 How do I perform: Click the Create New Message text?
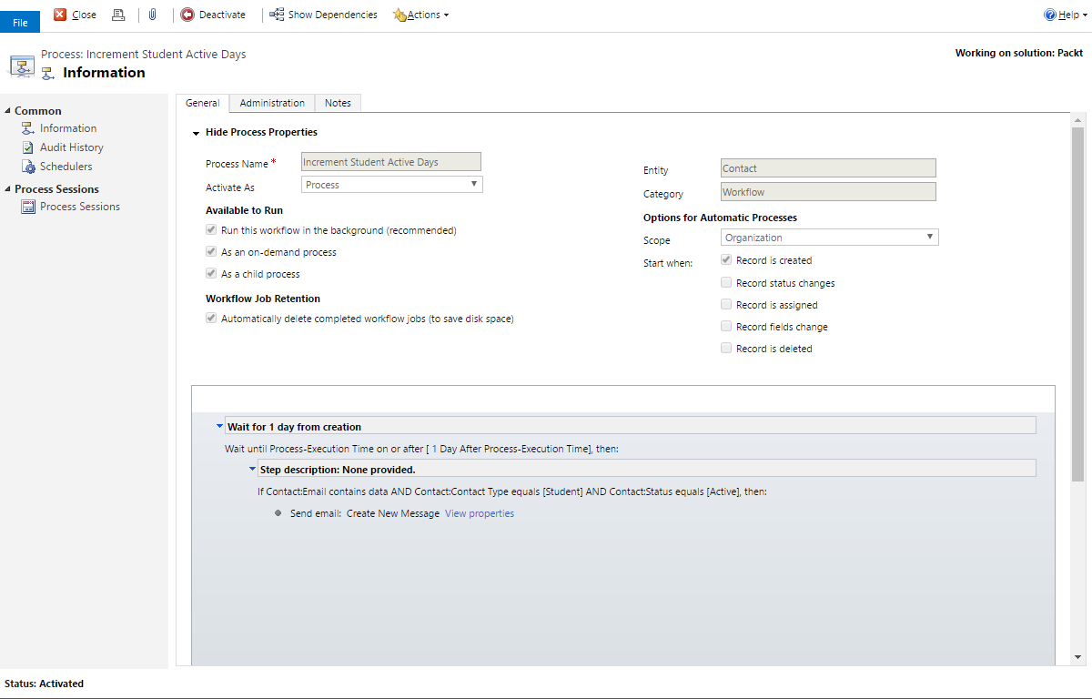[393, 514]
